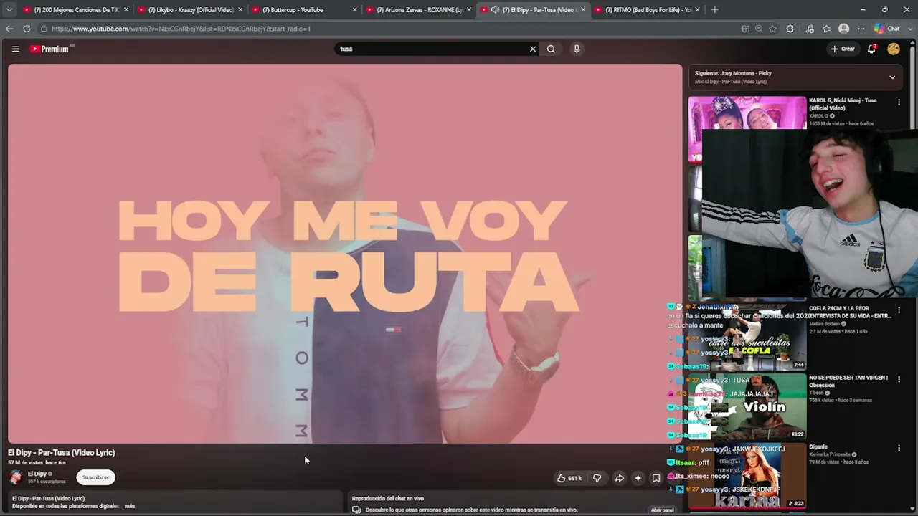Image resolution: width=918 pixels, height=516 pixels.
Task: Mute the El Dipy tab audio speaker
Action: (495, 10)
